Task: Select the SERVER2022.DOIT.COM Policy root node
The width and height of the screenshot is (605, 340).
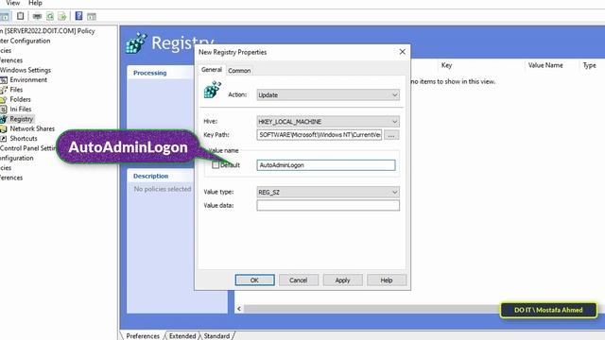Action: point(48,31)
